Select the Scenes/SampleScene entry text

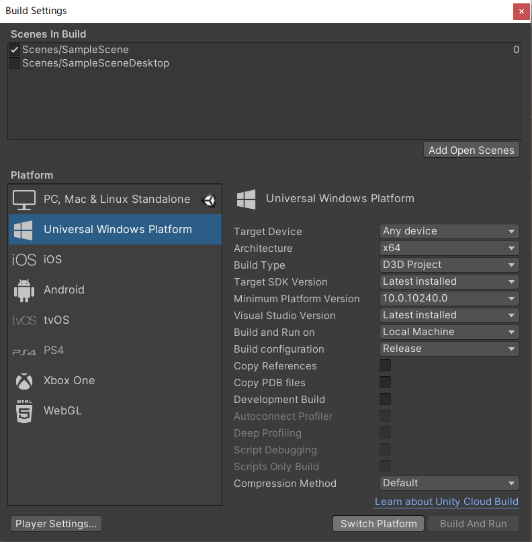point(75,50)
